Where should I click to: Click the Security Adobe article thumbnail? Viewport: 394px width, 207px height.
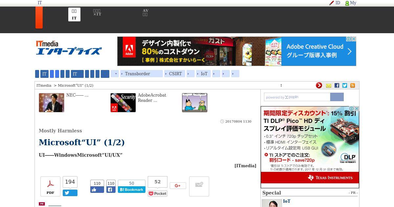(x=123, y=103)
